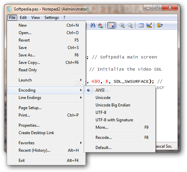The image size is (187, 172).
Task: Click the Exit door toolbar icon
Action: click(x=160, y=25)
